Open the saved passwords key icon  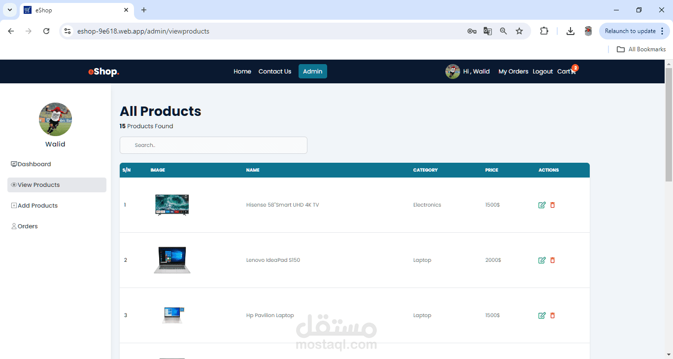[x=472, y=31]
